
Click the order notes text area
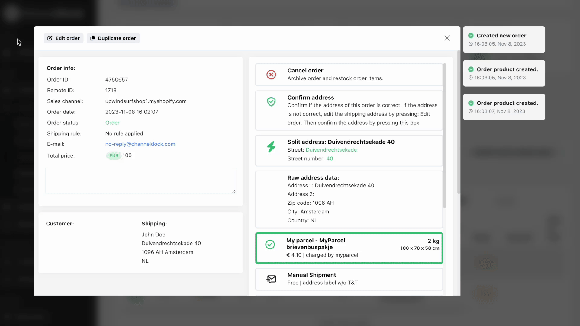140,181
